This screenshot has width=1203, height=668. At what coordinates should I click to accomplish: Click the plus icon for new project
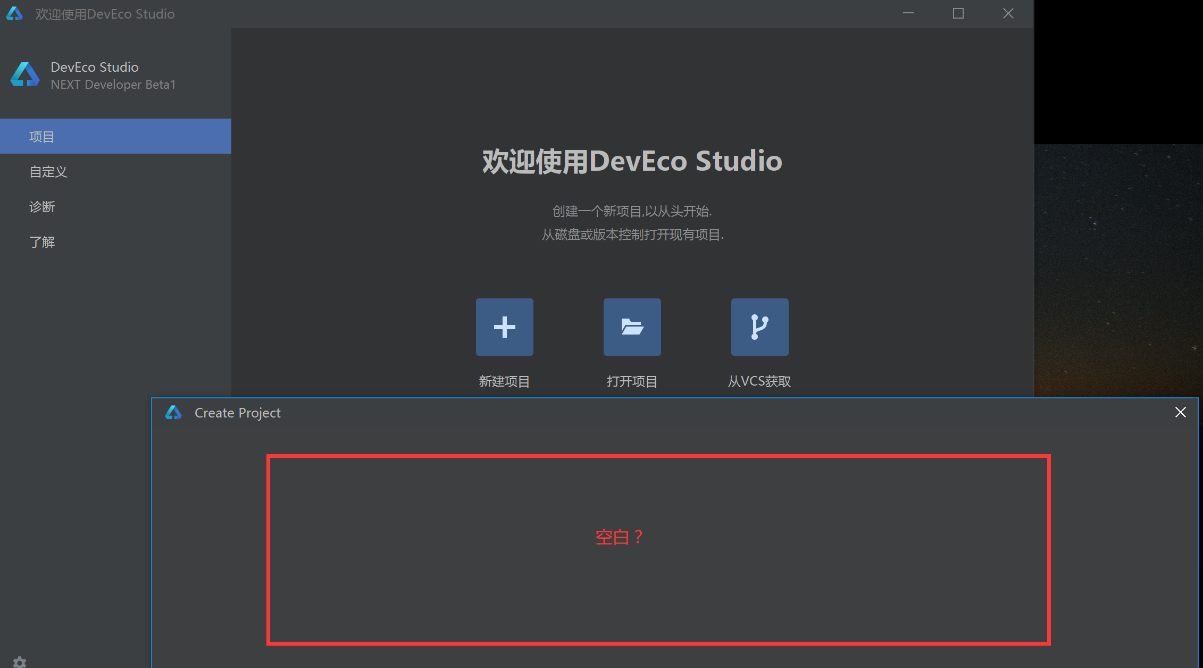pyautogui.click(x=504, y=327)
